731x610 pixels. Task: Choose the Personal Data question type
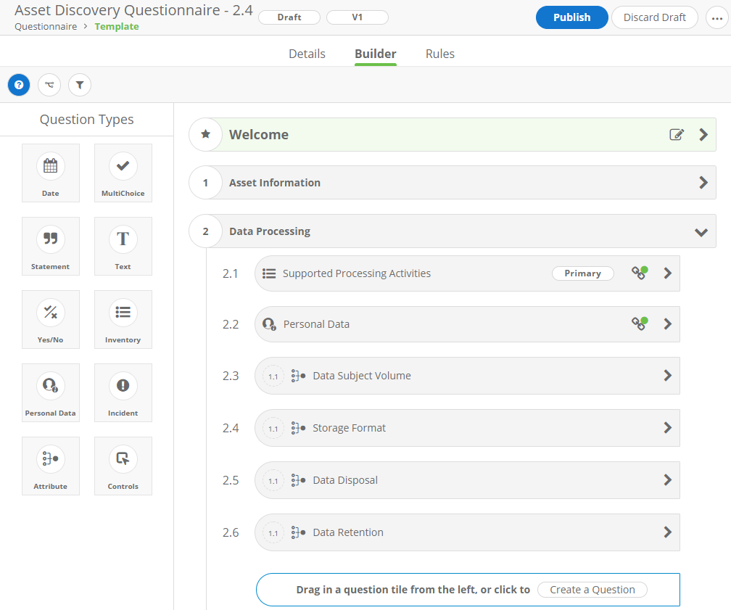click(x=50, y=392)
